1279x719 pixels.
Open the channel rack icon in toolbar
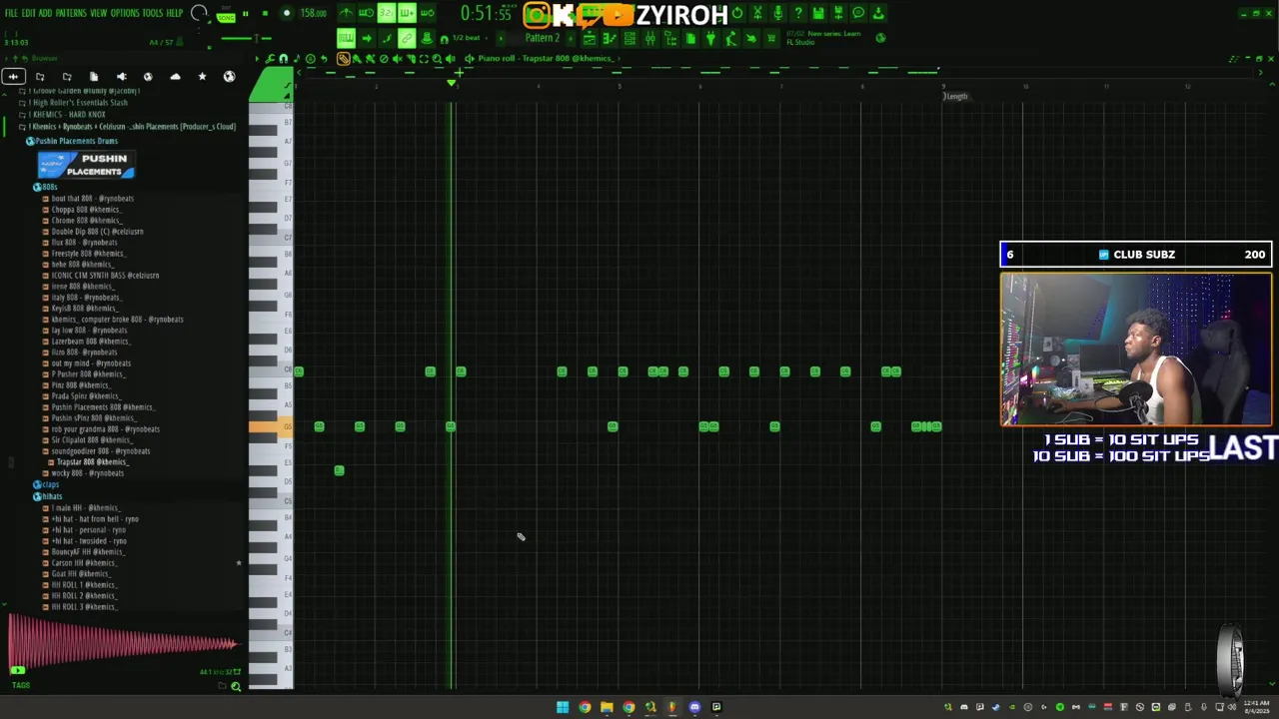coord(629,38)
